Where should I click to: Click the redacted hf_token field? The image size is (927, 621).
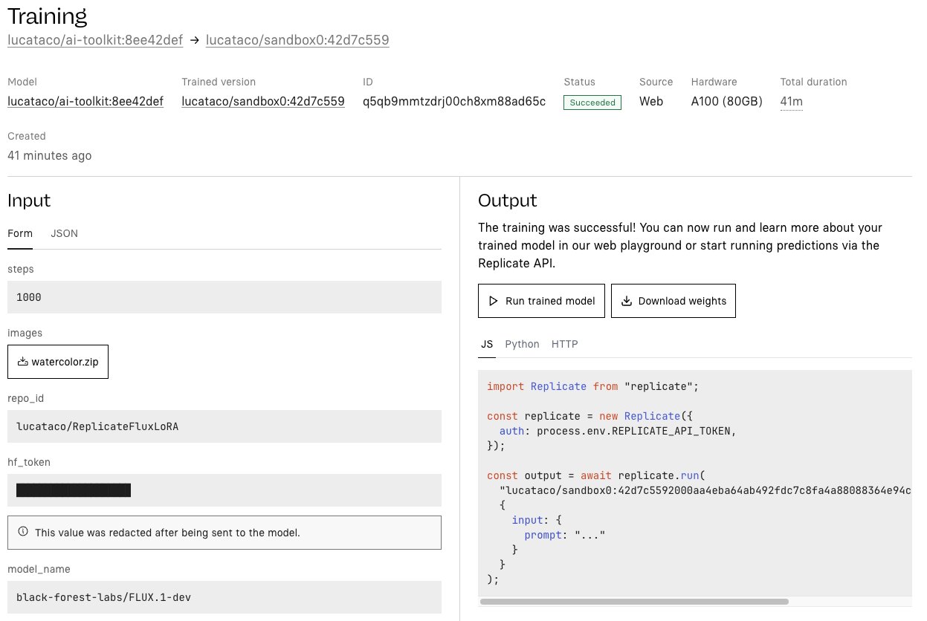pyautogui.click(x=225, y=490)
